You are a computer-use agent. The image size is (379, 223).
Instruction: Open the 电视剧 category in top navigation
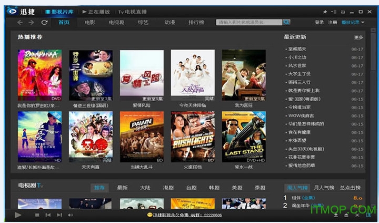[116, 22]
